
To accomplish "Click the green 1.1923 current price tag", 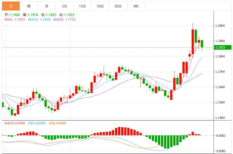I will point(223,47).
